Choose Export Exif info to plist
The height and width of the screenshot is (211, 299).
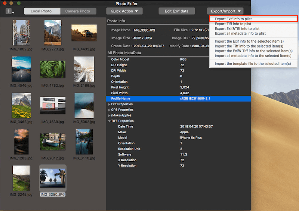(253, 19)
